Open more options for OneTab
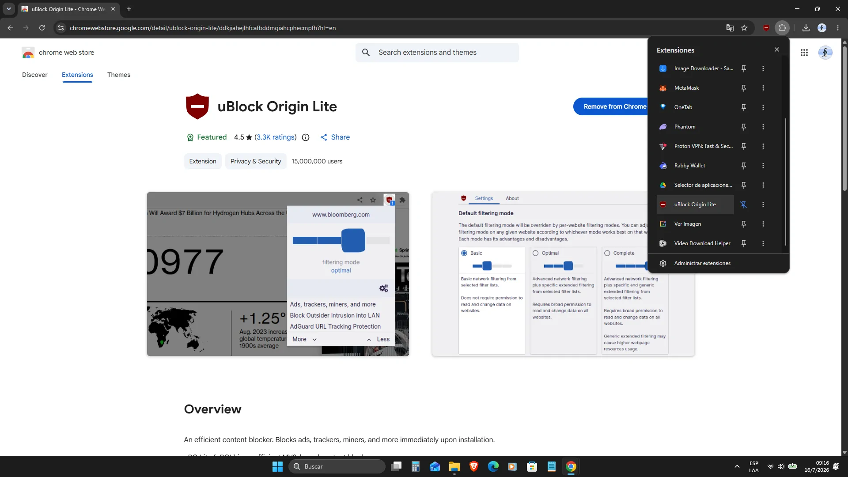The image size is (848, 477). pyautogui.click(x=763, y=107)
